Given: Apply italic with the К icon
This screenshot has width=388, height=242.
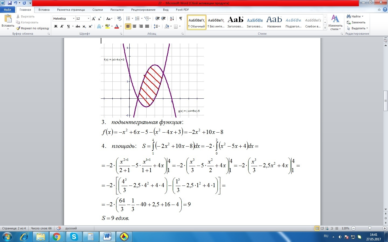Looking at the screenshot, I should 62,26.
